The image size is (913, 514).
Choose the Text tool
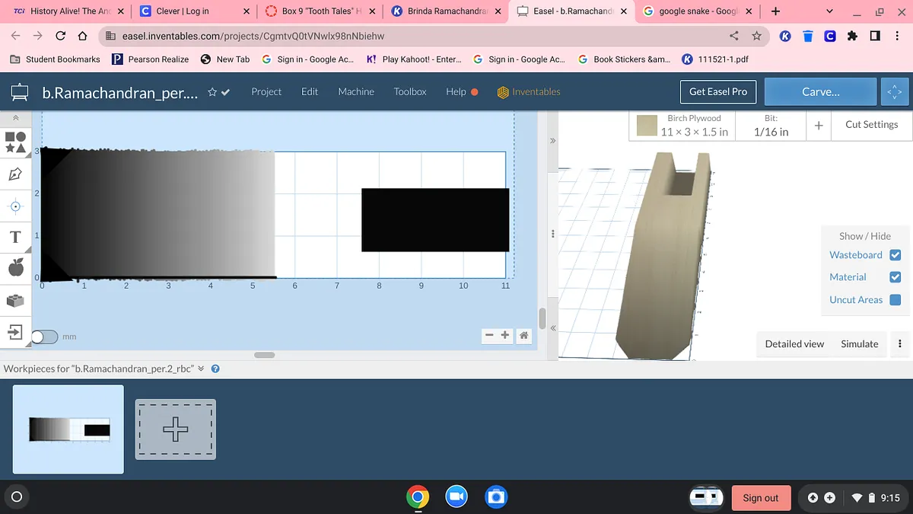14,237
